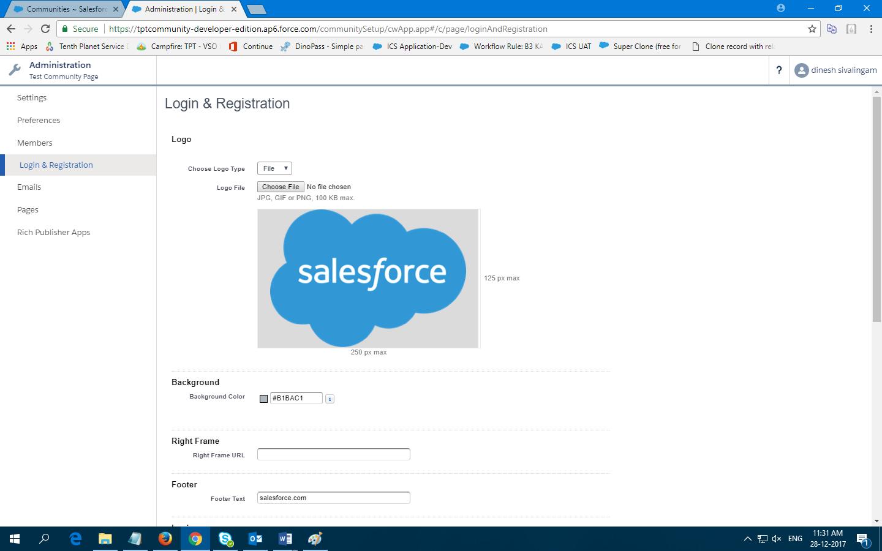Click the Salesforce logo preview image
882x551 pixels.
pyautogui.click(x=368, y=279)
